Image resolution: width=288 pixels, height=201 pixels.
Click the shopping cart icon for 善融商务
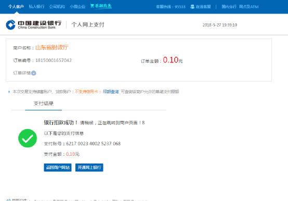click(x=92, y=6)
